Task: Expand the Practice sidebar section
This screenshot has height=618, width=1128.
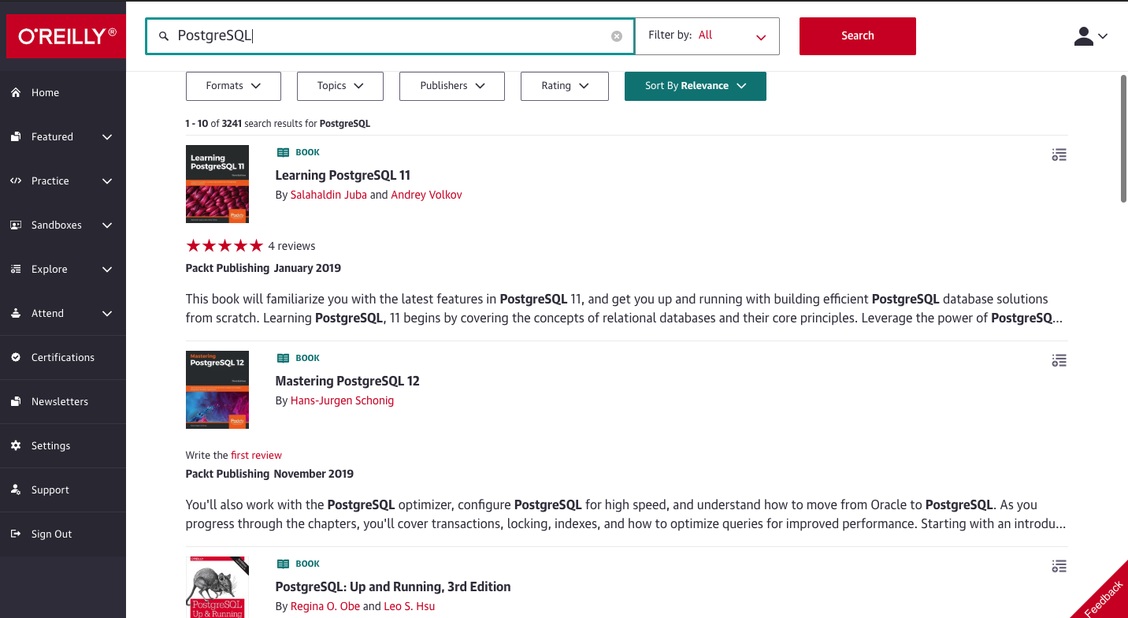Action: (108, 181)
